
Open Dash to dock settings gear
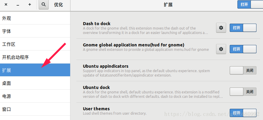coord(221,28)
